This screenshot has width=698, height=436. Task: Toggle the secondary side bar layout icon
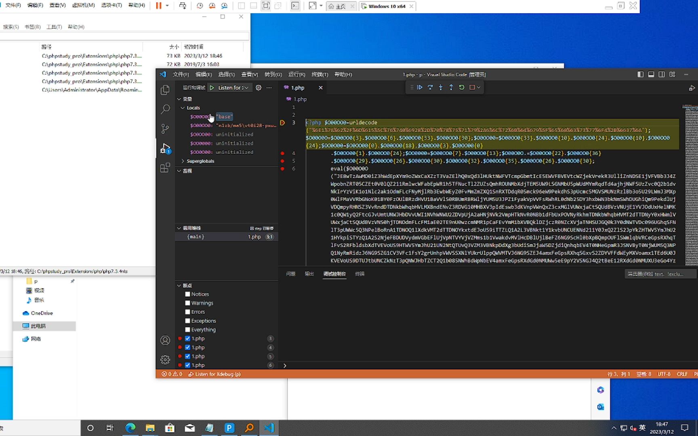[x=662, y=74]
